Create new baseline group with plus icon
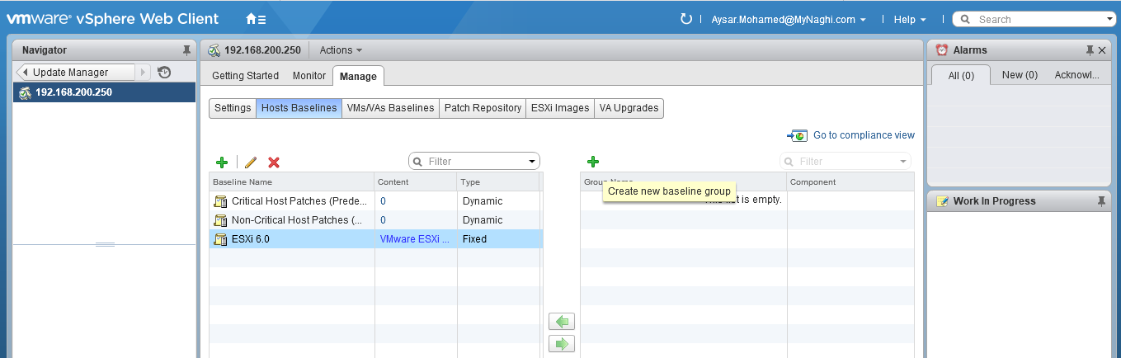1121x358 pixels. tap(593, 162)
